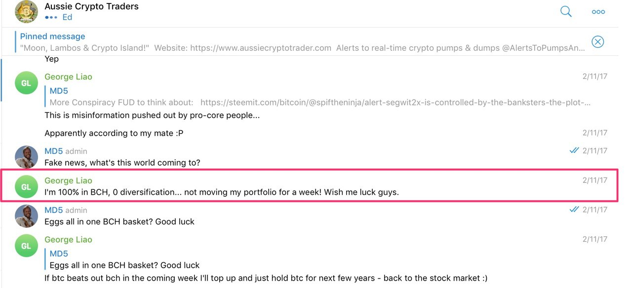Click the topmost green GL avatar
Image resolution: width=632 pixels, height=288 pixels.
(x=26, y=83)
